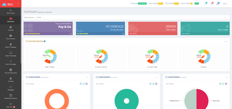
Task: Click the red Sprint Corp. pie slice
Action: pos(203,99)
